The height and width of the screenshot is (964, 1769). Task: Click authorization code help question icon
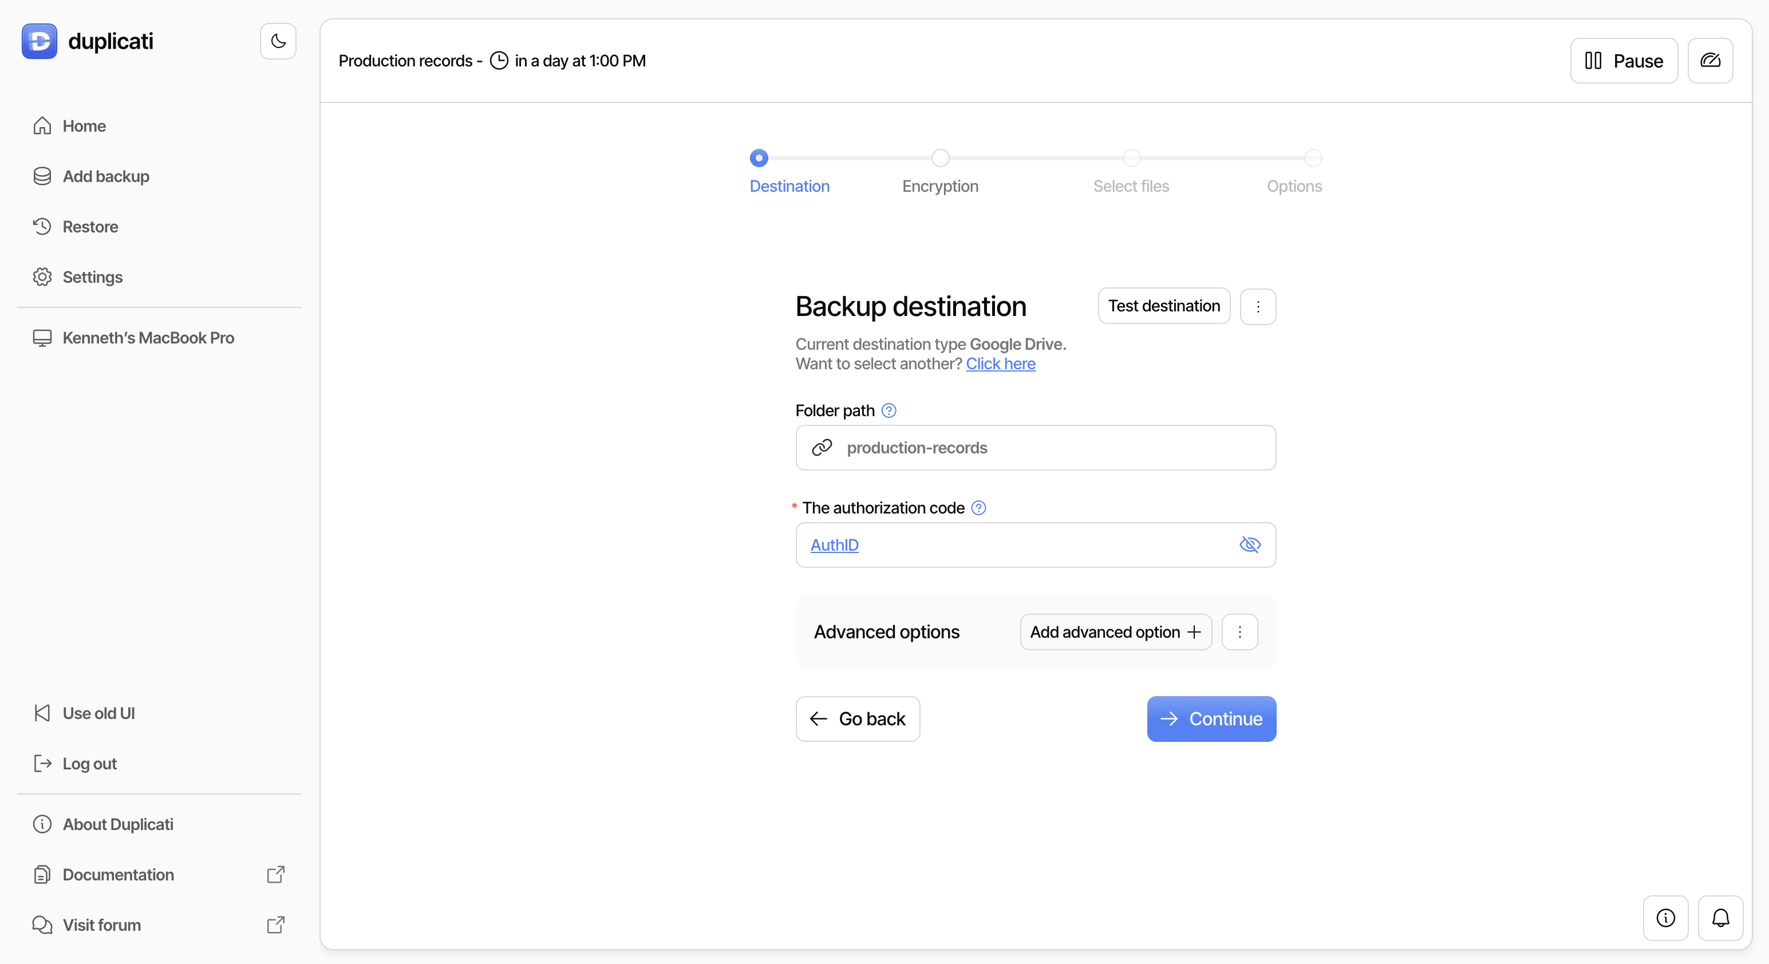coord(978,508)
